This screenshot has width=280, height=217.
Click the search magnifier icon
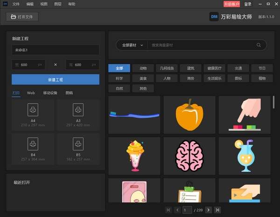pos(259,45)
